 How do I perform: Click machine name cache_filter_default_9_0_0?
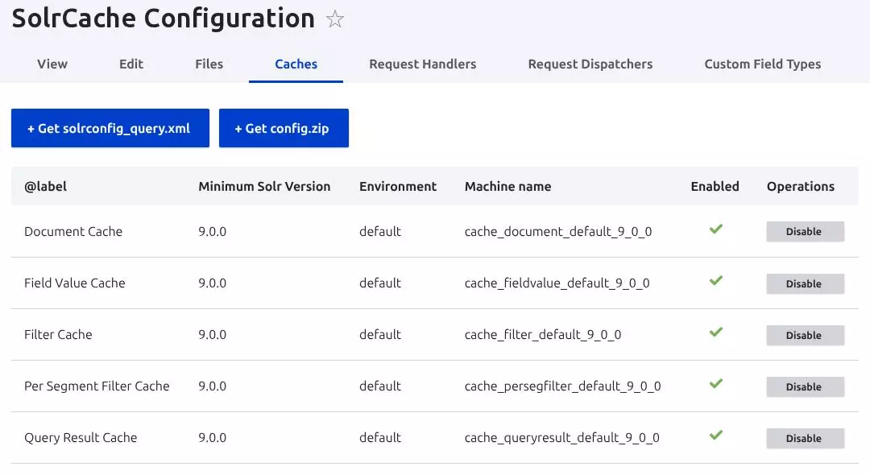coord(543,335)
